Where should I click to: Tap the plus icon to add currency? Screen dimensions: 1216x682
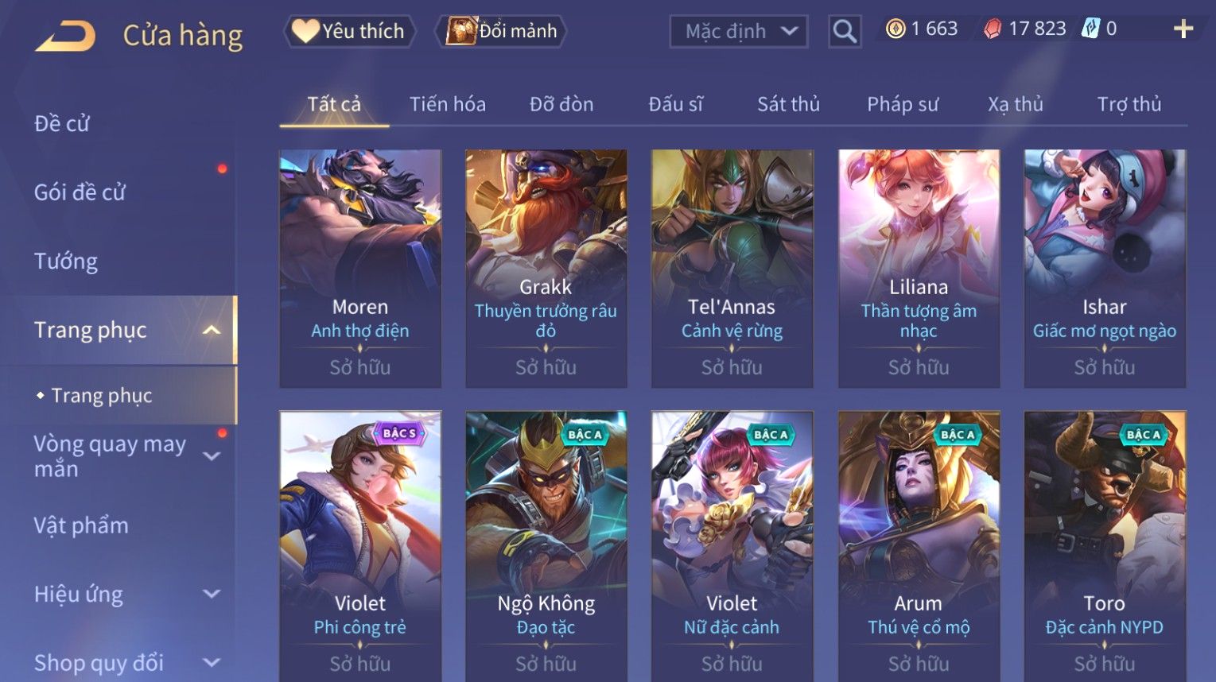pyautogui.click(x=1183, y=29)
